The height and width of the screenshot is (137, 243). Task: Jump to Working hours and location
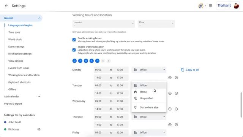pos(24,75)
